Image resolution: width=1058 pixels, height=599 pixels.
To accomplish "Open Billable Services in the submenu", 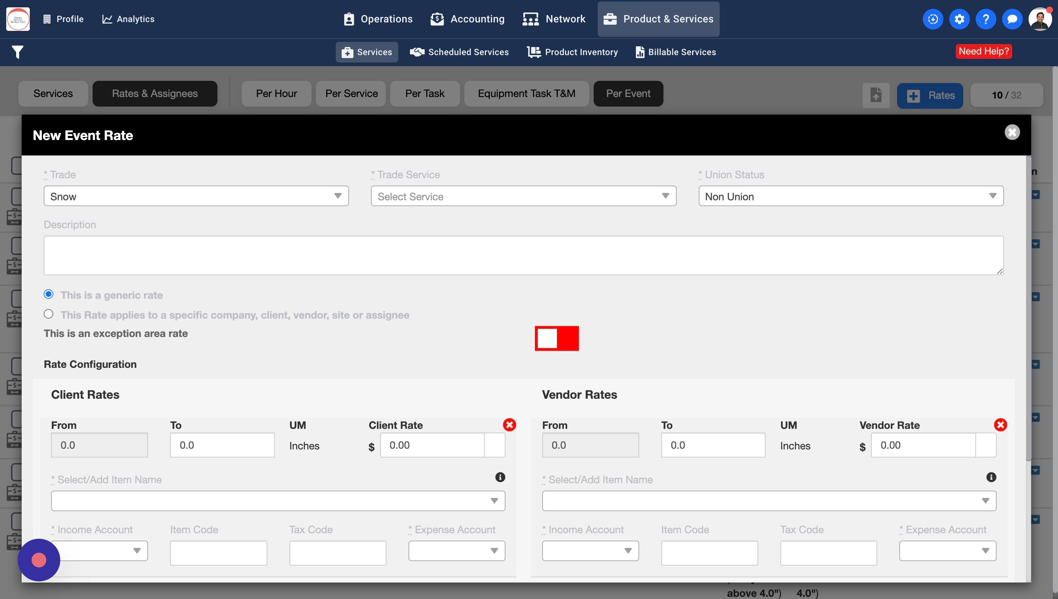I will tap(676, 52).
